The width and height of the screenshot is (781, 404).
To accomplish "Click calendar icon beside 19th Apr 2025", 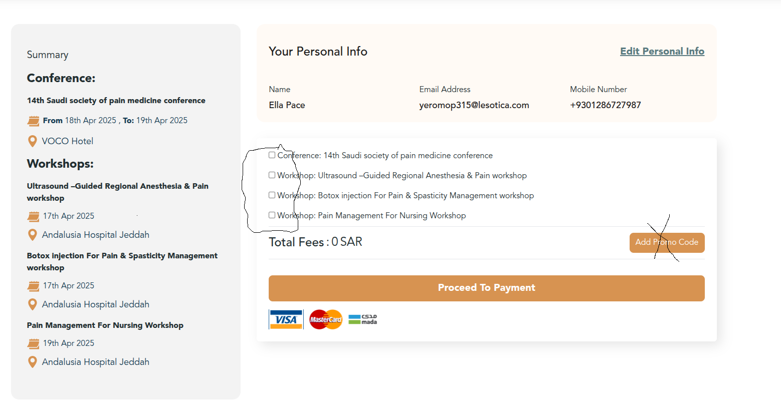I will 34,343.
